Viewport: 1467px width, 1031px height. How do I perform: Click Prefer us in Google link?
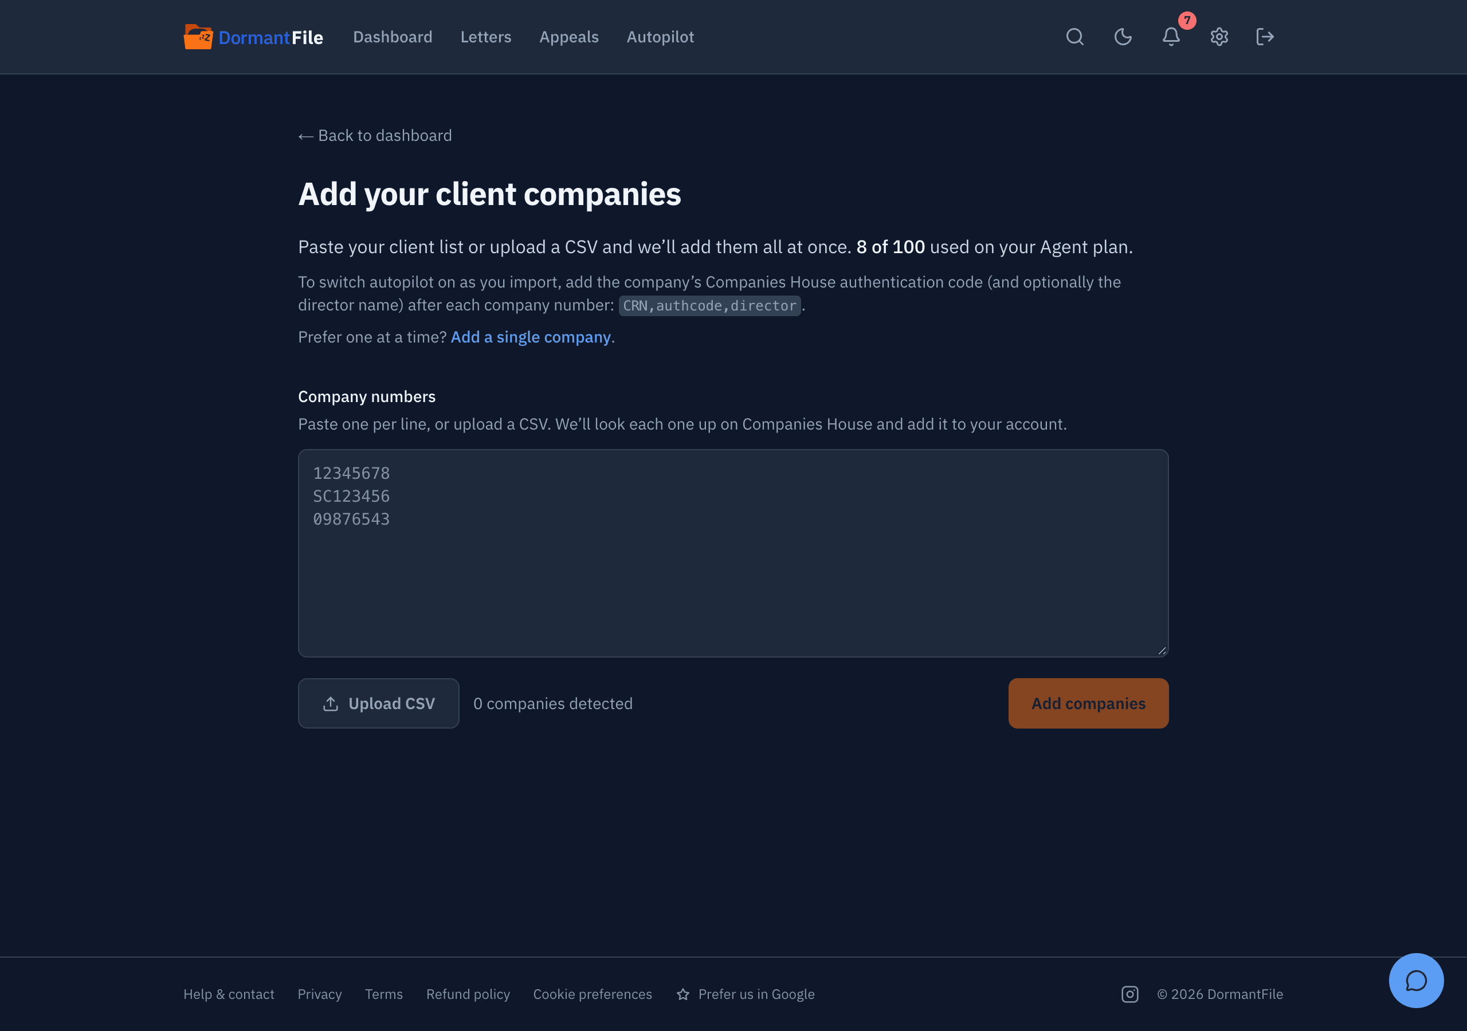coord(746,994)
